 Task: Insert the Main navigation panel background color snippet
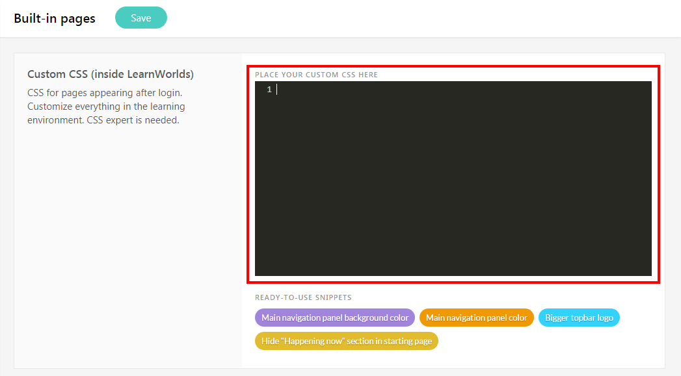(334, 318)
